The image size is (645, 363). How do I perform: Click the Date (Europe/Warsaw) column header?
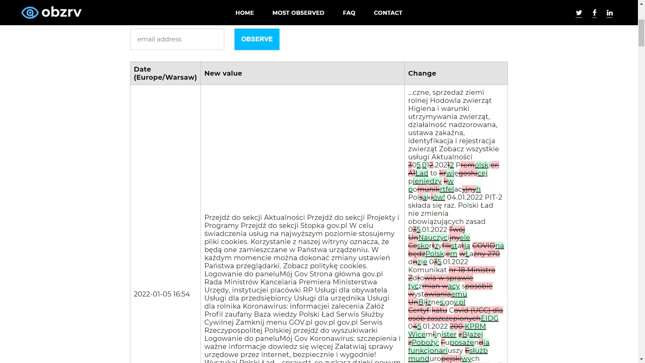click(x=165, y=73)
